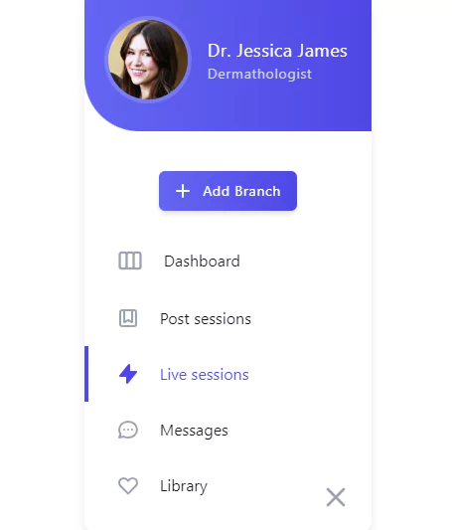The height and width of the screenshot is (530, 452).
Task: Click the plus icon on Add Branch
Action: coord(183,191)
